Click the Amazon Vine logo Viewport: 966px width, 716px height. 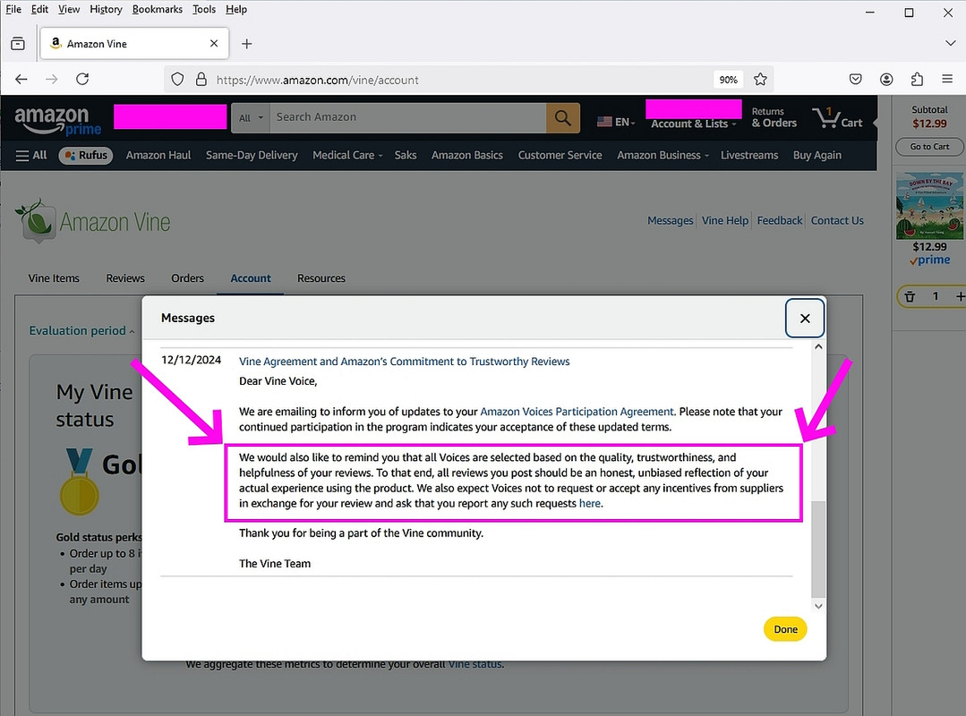tap(93, 220)
